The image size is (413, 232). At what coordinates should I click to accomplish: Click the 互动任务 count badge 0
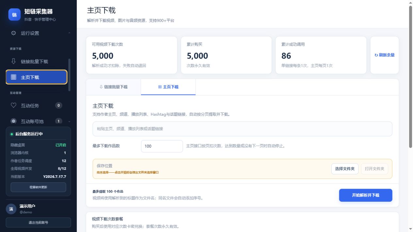(x=58, y=105)
